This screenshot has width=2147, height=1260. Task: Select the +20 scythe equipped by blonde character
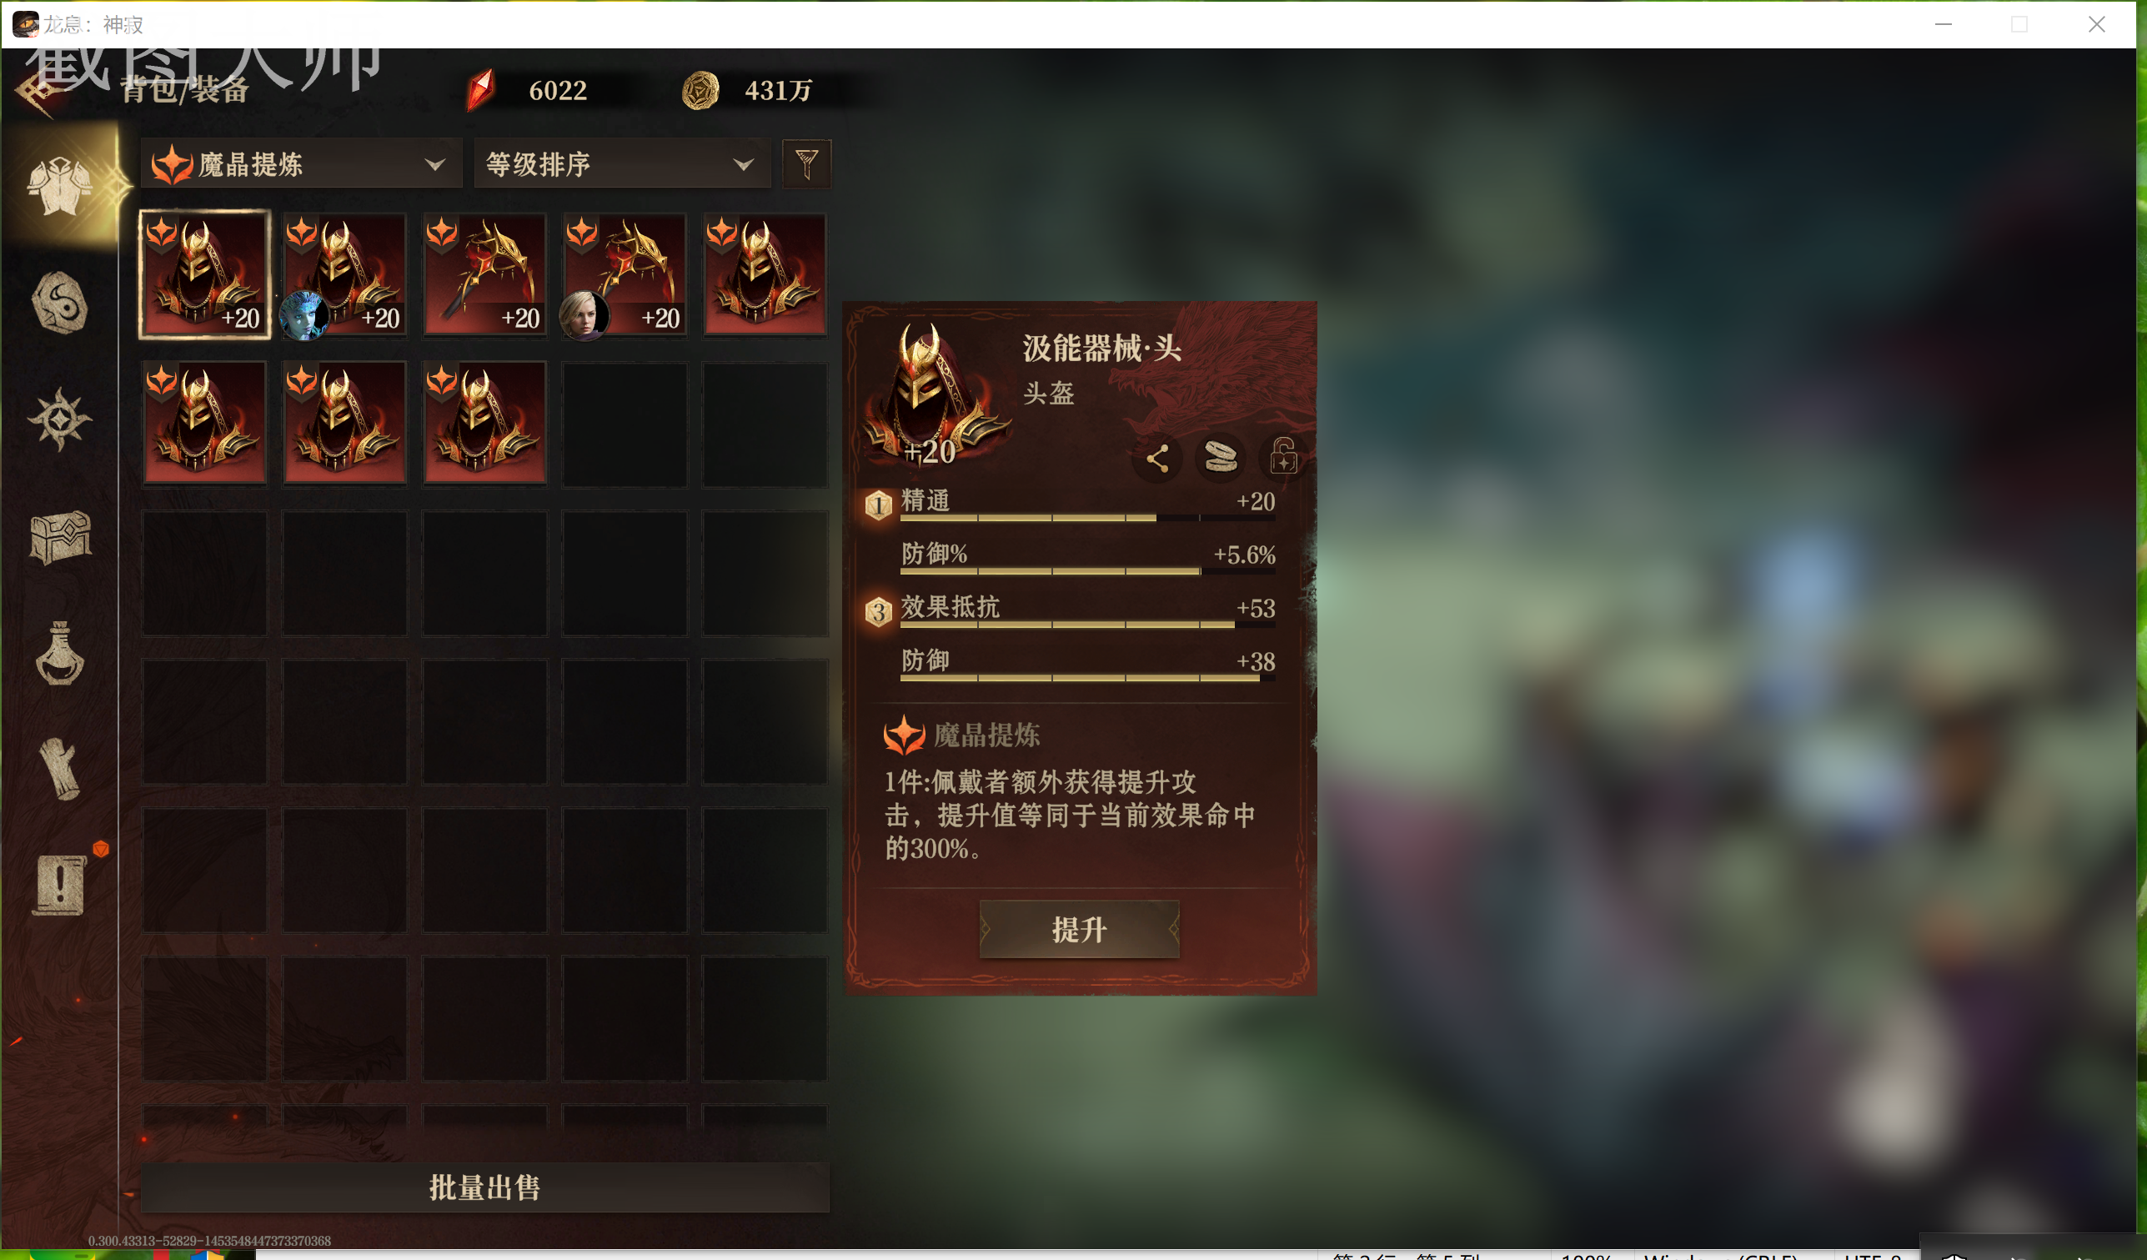625,275
